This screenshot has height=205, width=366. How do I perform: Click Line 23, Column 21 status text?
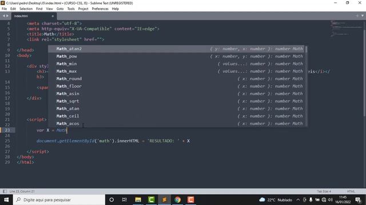coord(22,191)
